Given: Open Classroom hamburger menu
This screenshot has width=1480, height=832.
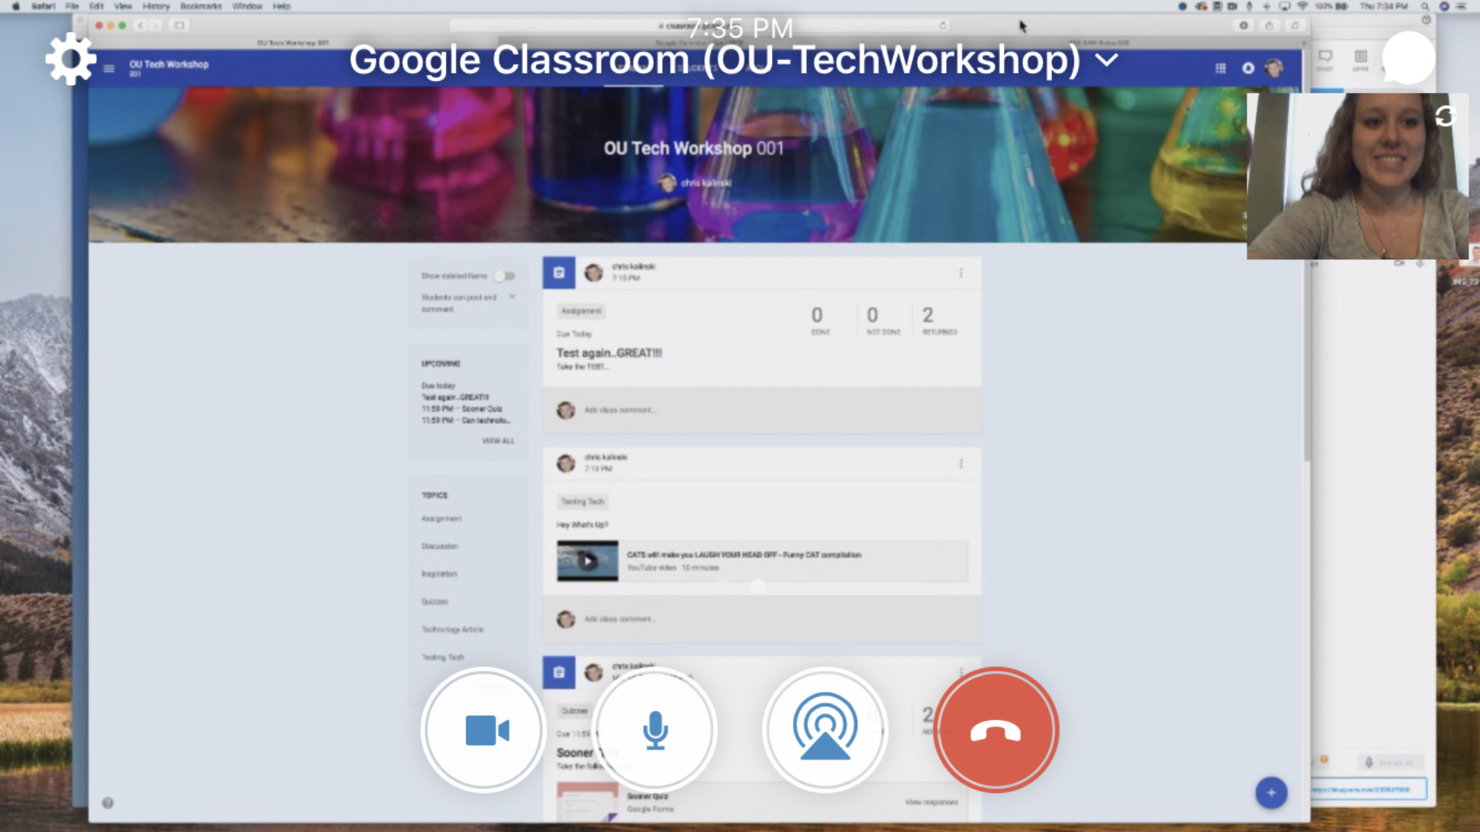Looking at the screenshot, I should [109, 69].
